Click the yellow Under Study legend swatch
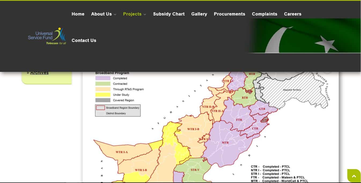The height and width of the screenshot is (183, 361). click(x=103, y=95)
